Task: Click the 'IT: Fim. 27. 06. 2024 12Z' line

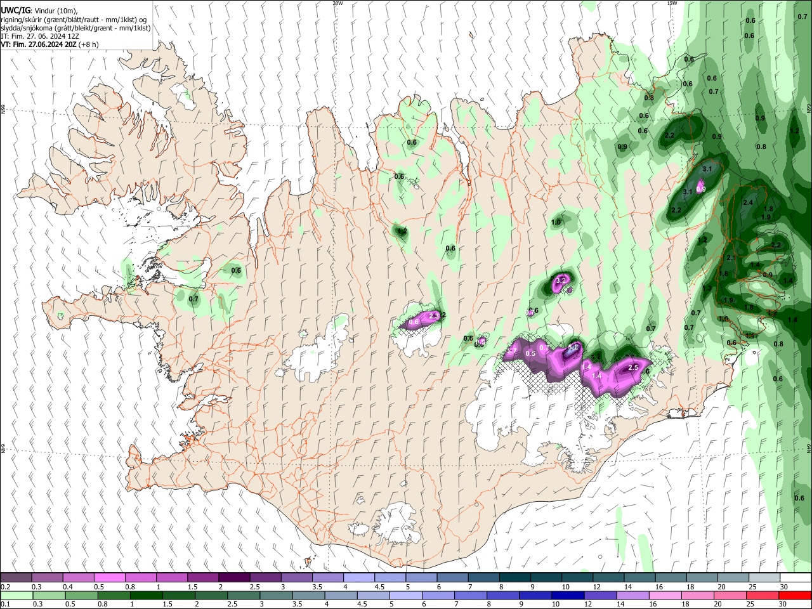Action: coord(40,36)
